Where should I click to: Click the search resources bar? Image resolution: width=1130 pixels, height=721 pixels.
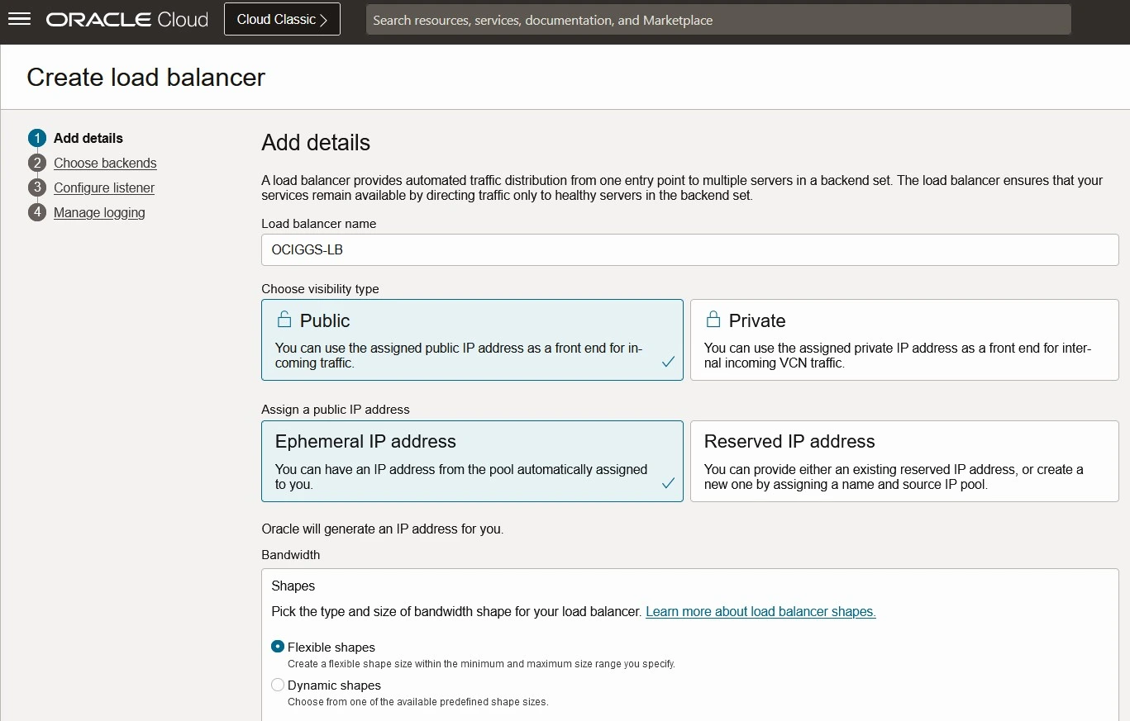(718, 19)
